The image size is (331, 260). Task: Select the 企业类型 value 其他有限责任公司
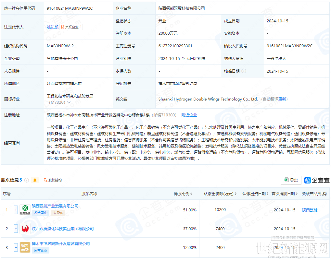click(x=62, y=59)
